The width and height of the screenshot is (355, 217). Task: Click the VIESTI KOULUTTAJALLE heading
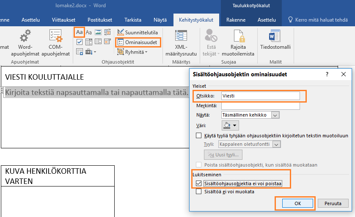click(44, 77)
